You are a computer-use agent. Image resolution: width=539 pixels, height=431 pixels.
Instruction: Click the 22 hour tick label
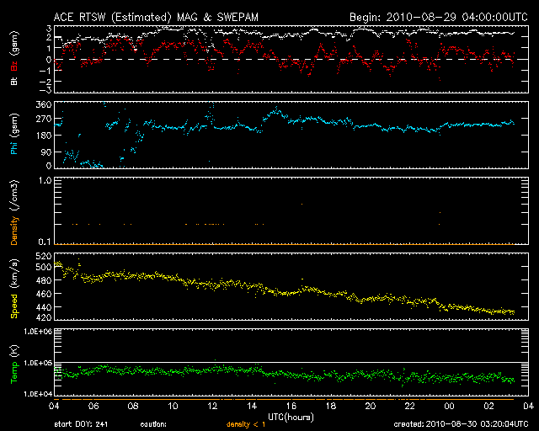click(x=409, y=406)
